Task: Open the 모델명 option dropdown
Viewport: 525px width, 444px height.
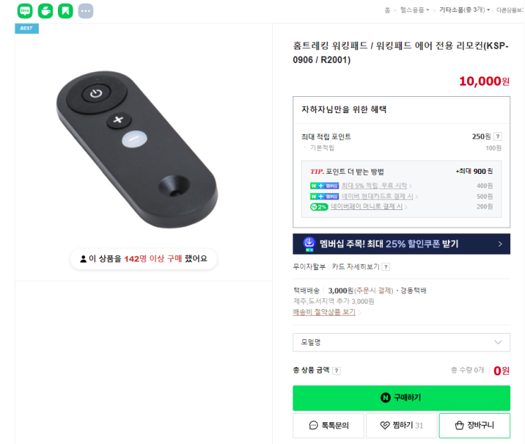Action: 401,342
